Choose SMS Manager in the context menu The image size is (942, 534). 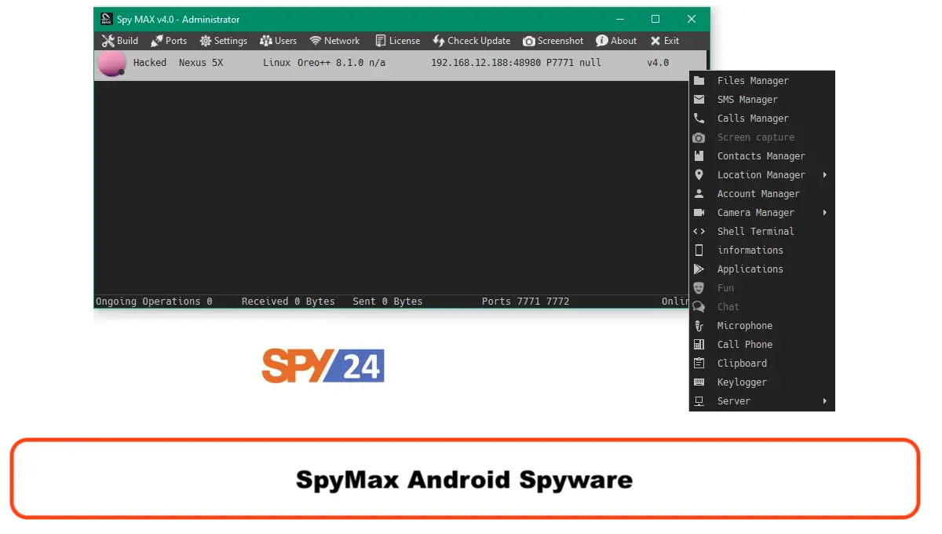click(761, 100)
